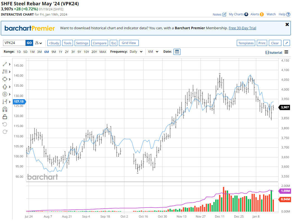Open the 6M period dropdown
The height and width of the screenshot is (222, 295).
[153, 52]
